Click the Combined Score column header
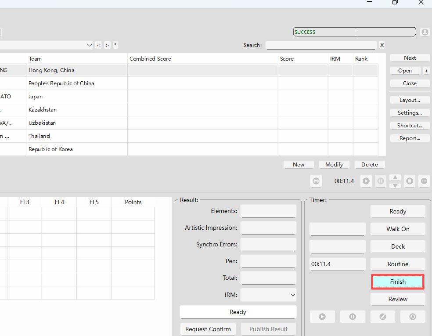432x336 pixels. pos(203,59)
